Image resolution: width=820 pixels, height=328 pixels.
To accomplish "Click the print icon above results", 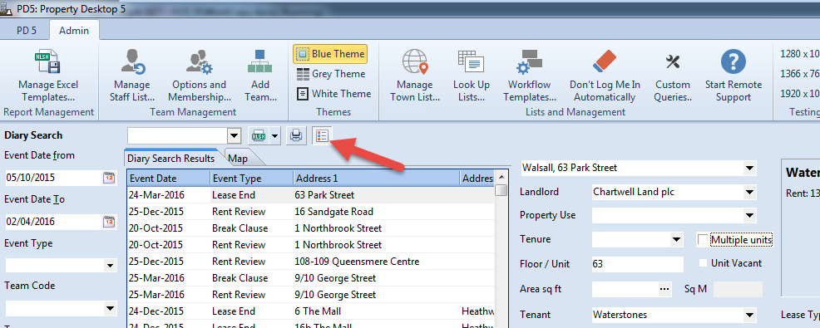I will 296,136.
